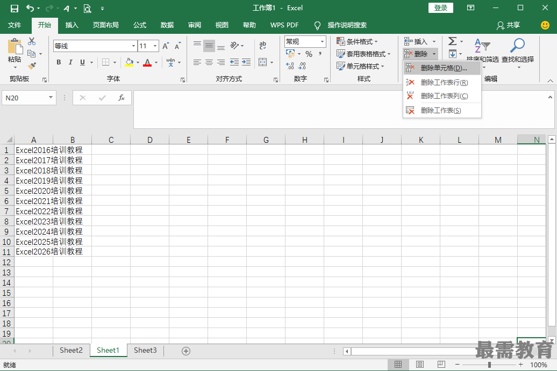Click the Fill down arrow icon
The width and height of the screenshot is (557, 371).
point(453,54)
